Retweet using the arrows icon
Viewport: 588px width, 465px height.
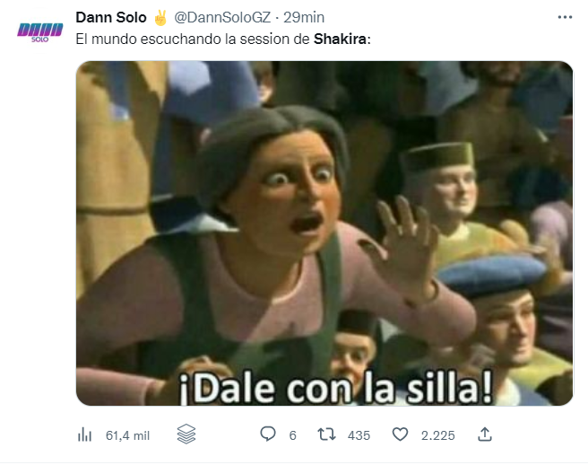pos(326,434)
